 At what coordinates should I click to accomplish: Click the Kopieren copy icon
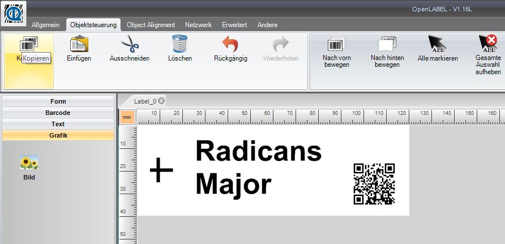29,44
